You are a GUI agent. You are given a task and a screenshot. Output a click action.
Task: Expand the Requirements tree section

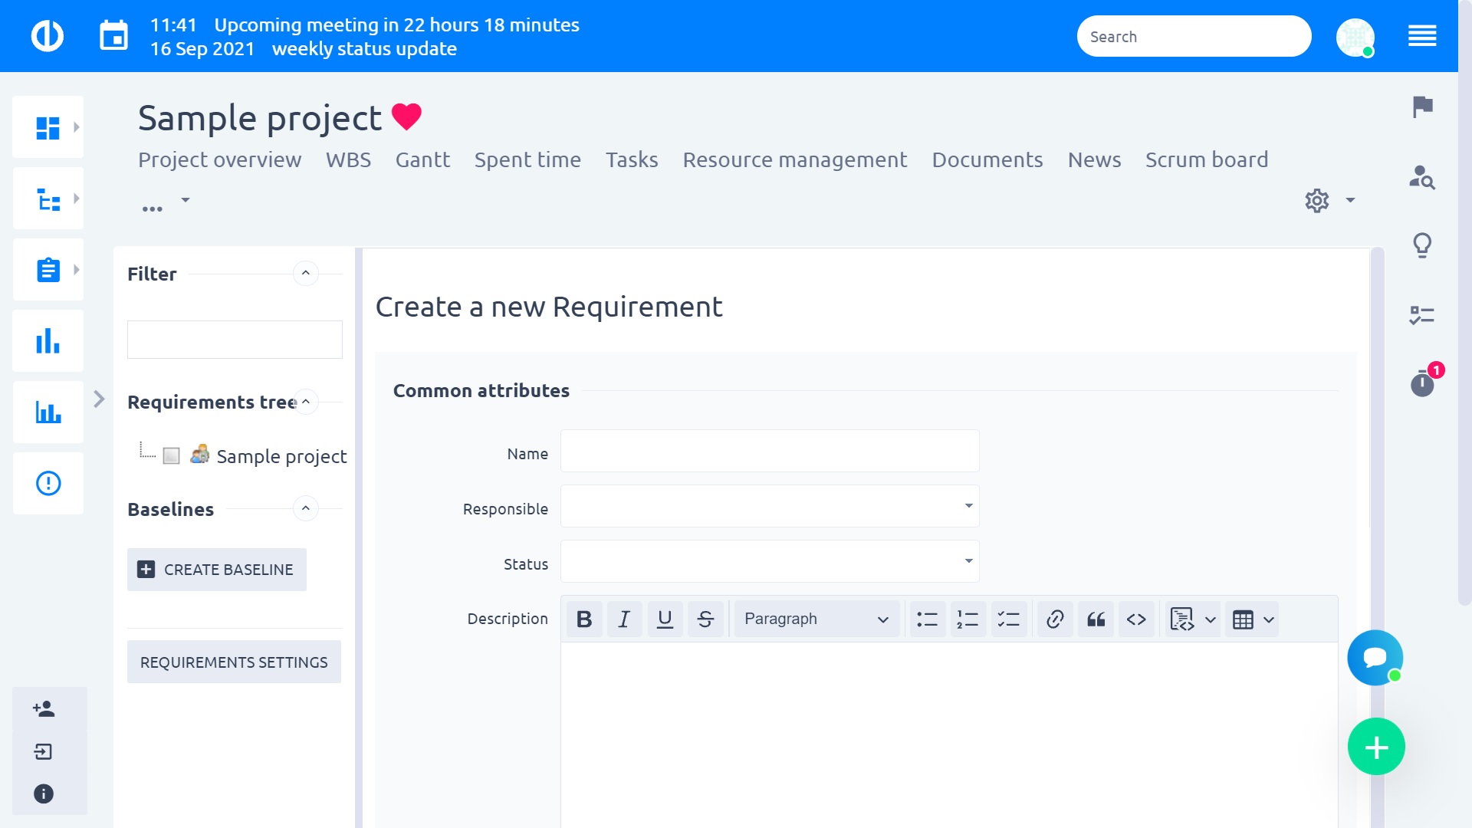(305, 402)
